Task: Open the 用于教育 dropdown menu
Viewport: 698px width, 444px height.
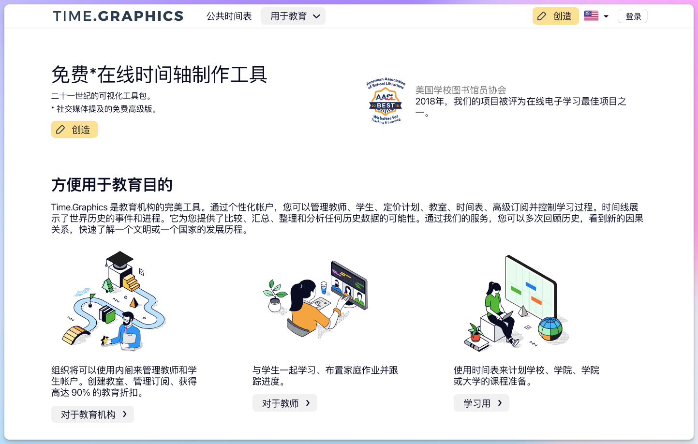Action: click(293, 15)
